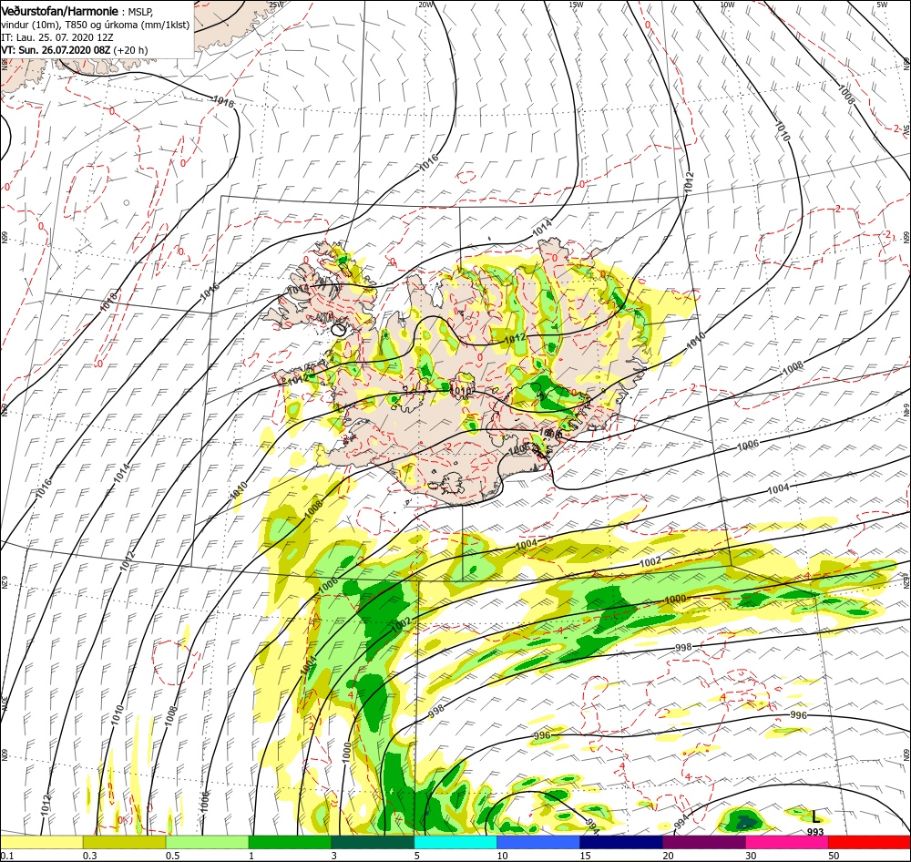911x862 pixels.
Task: Click the legend value '0.3'
Action: [x=89, y=856]
